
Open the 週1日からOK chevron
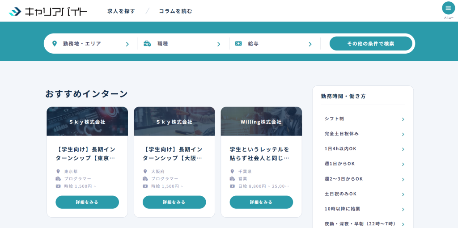pyautogui.click(x=403, y=164)
